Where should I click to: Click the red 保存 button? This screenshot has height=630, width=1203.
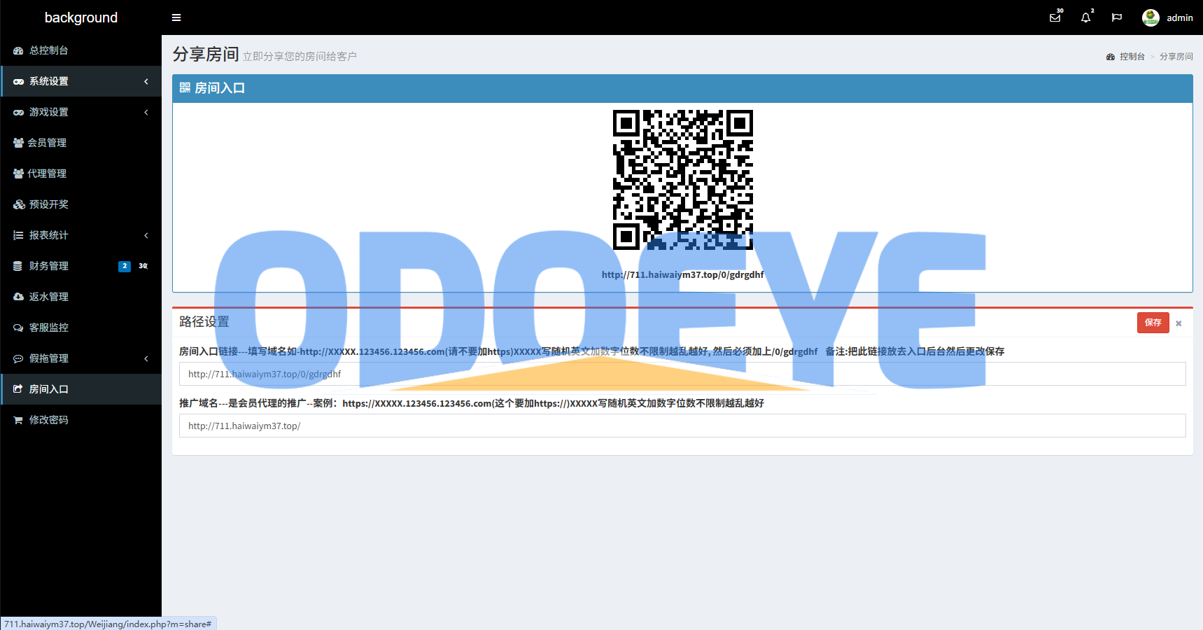tap(1153, 322)
